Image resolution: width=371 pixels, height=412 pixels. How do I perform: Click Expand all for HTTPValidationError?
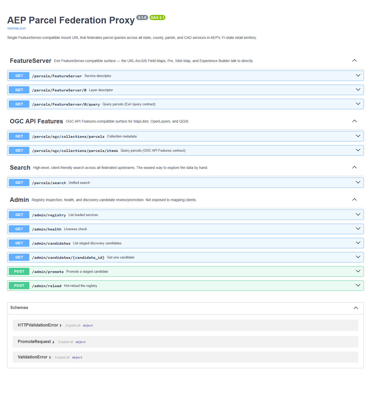pos(73,325)
